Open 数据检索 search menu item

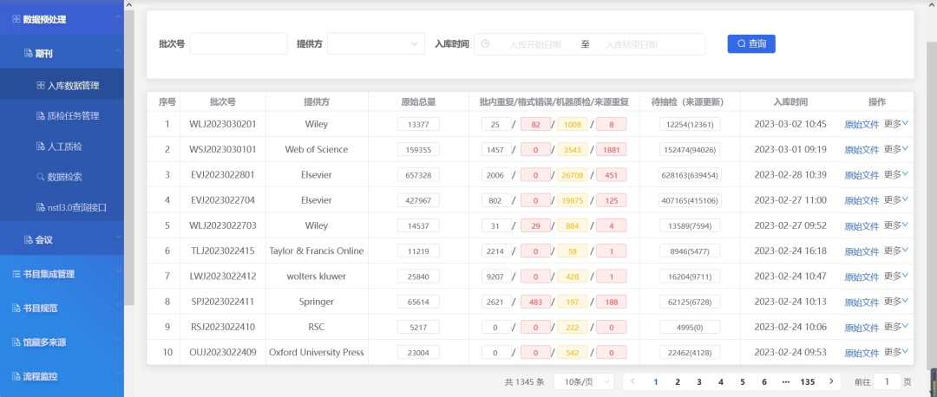click(x=65, y=177)
